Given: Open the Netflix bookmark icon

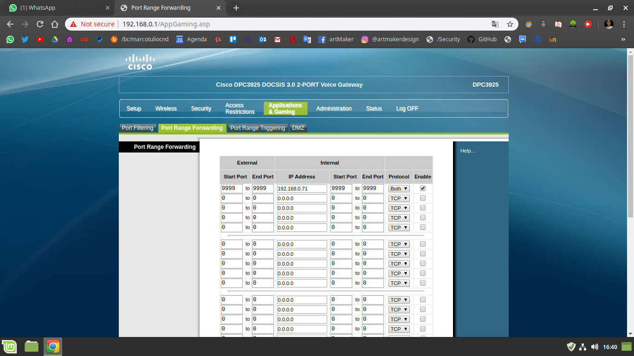Looking at the screenshot, I should 292,39.
